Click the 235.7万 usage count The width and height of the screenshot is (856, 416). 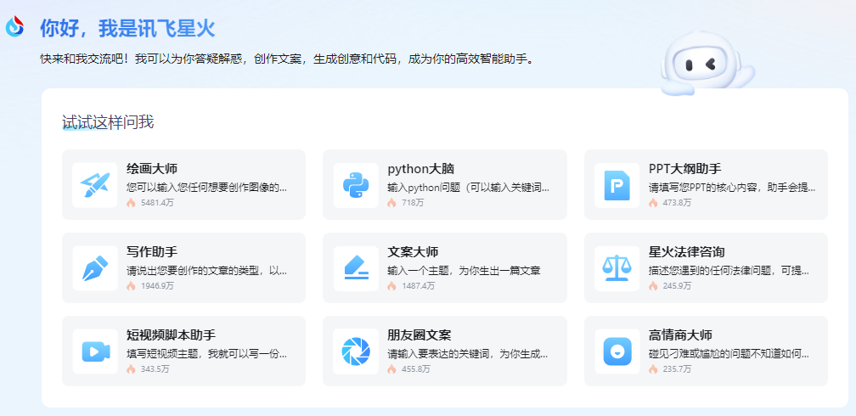pos(677,369)
